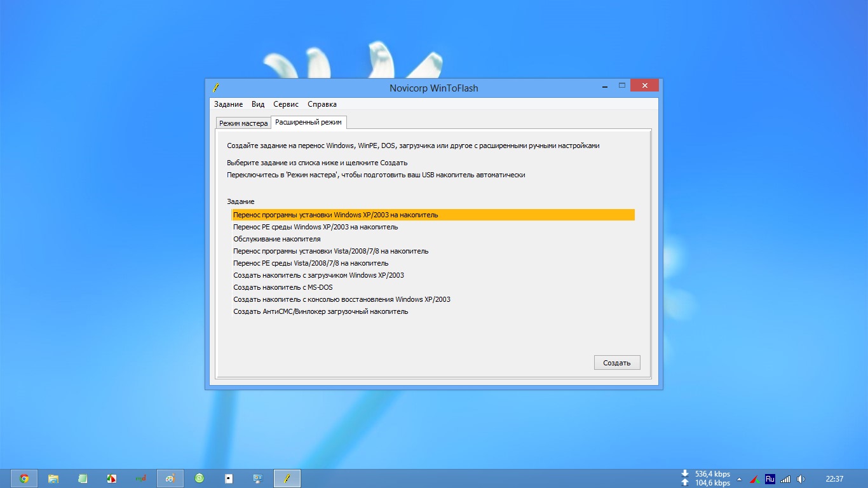Select 'Создать накопитель с консолью восстановления' task
Image resolution: width=868 pixels, height=488 pixels.
click(433, 299)
